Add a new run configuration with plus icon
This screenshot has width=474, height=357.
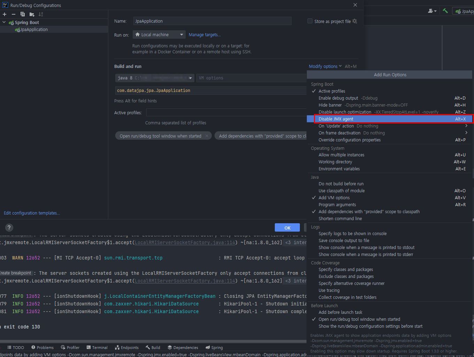tap(5, 14)
